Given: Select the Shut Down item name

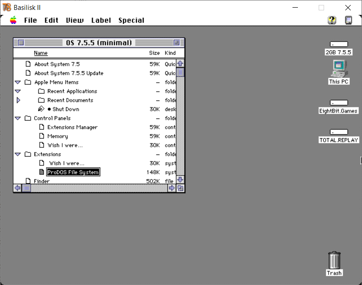Looking at the screenshot, I should 66,109.
